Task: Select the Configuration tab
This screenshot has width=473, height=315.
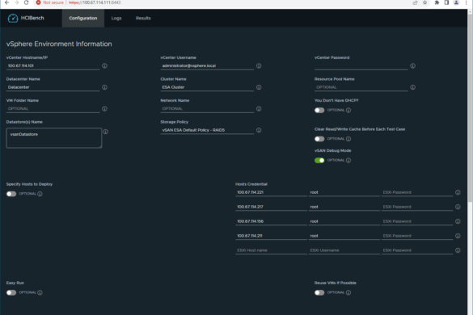Action: point(83,18)
